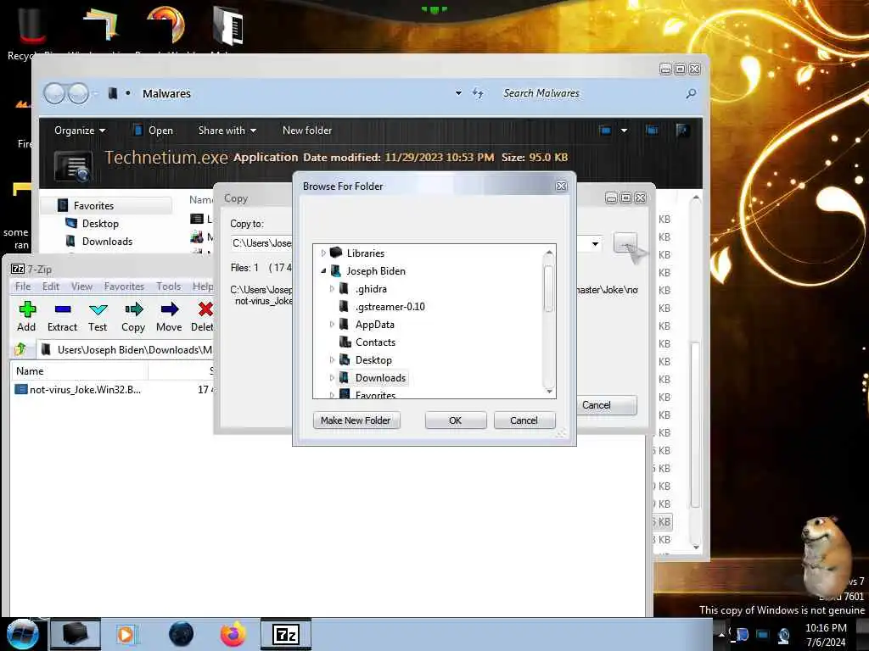Confirm Browse For Folder with OK
The width and height of the screenshot is (869, 651).
point(456,420)
